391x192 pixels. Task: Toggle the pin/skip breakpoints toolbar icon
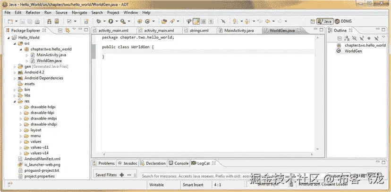pos(223,21)
